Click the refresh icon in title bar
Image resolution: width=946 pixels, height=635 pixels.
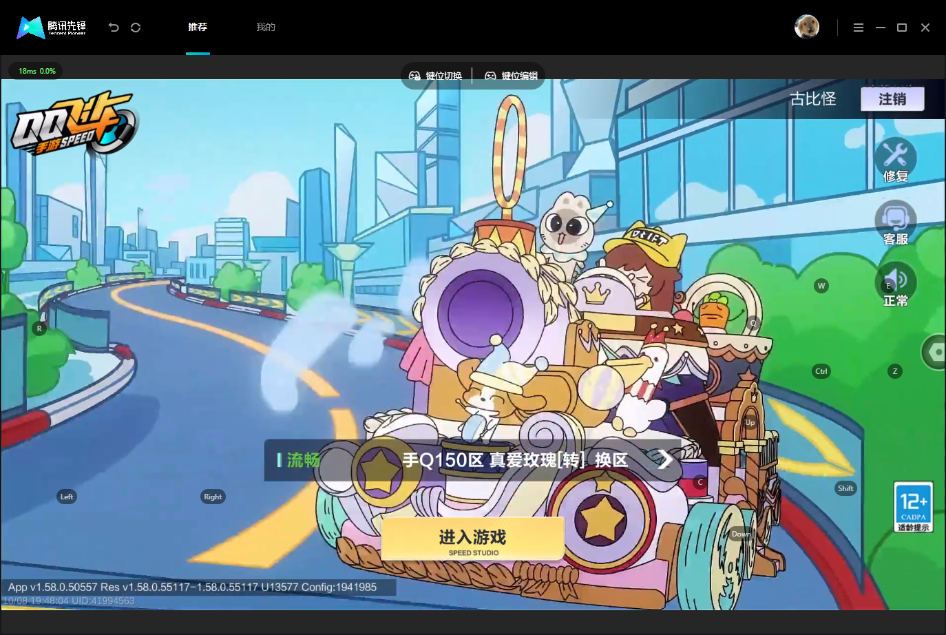click(136, 28)
